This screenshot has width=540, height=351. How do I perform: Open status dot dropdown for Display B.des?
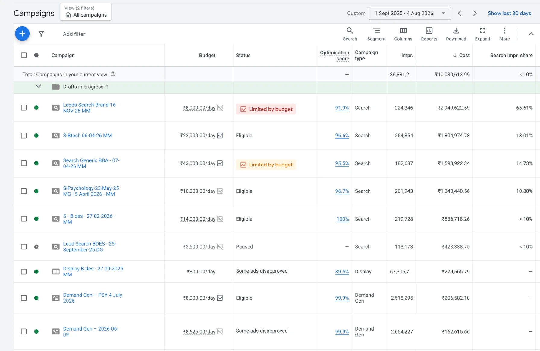pos(36,272)
